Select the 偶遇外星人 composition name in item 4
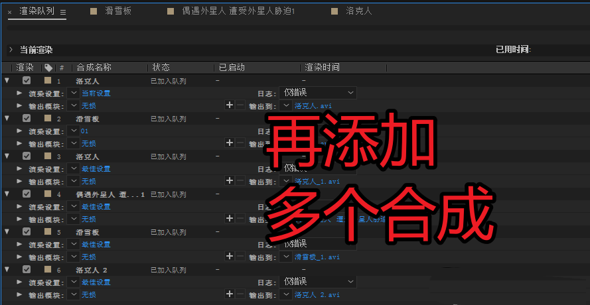 coord(110,194)
